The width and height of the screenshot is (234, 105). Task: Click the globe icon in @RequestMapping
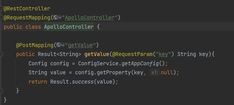pos(55,17)
